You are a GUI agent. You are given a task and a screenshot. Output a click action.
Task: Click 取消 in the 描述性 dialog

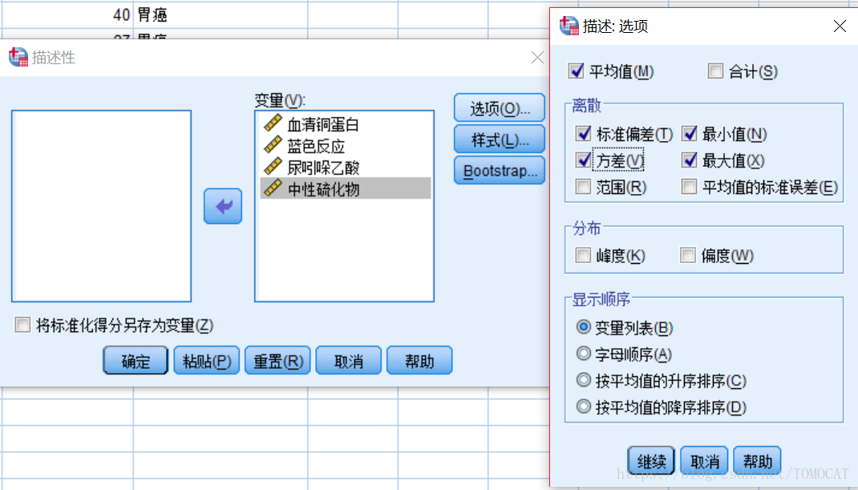point(349,360)
